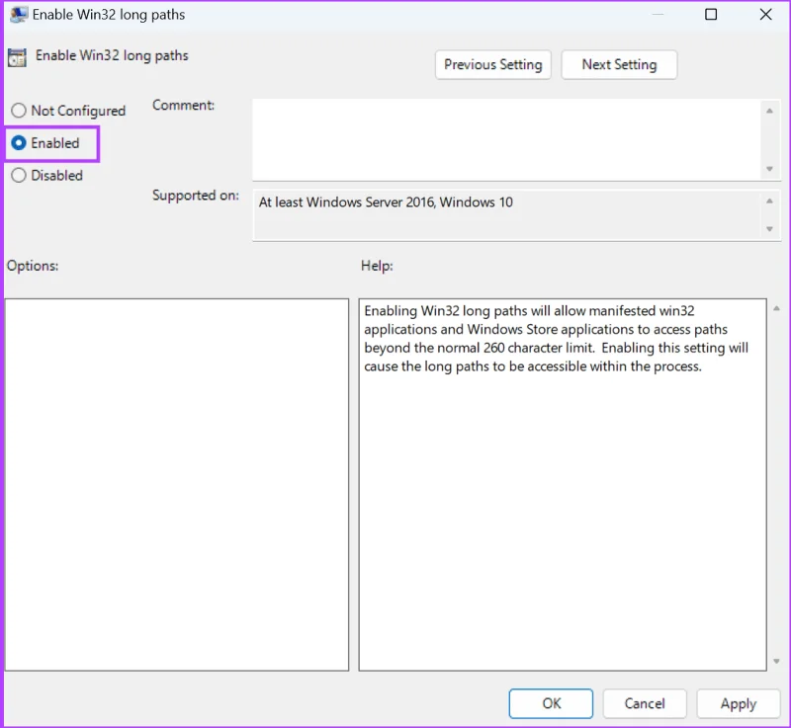Click the 'Options:' label
The height and width of the screenshot is (728, 791).
tap(33, 266)
